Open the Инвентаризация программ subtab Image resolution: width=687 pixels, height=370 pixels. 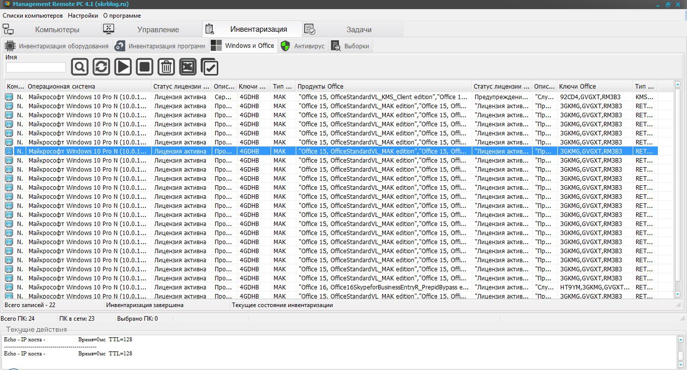[x=160, y=46]
